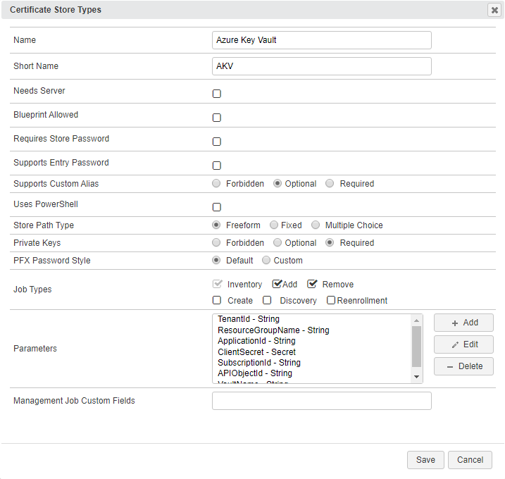Select Default PFX Password Style
Viewport: 505px width, 479px height.
coord(216,260)
